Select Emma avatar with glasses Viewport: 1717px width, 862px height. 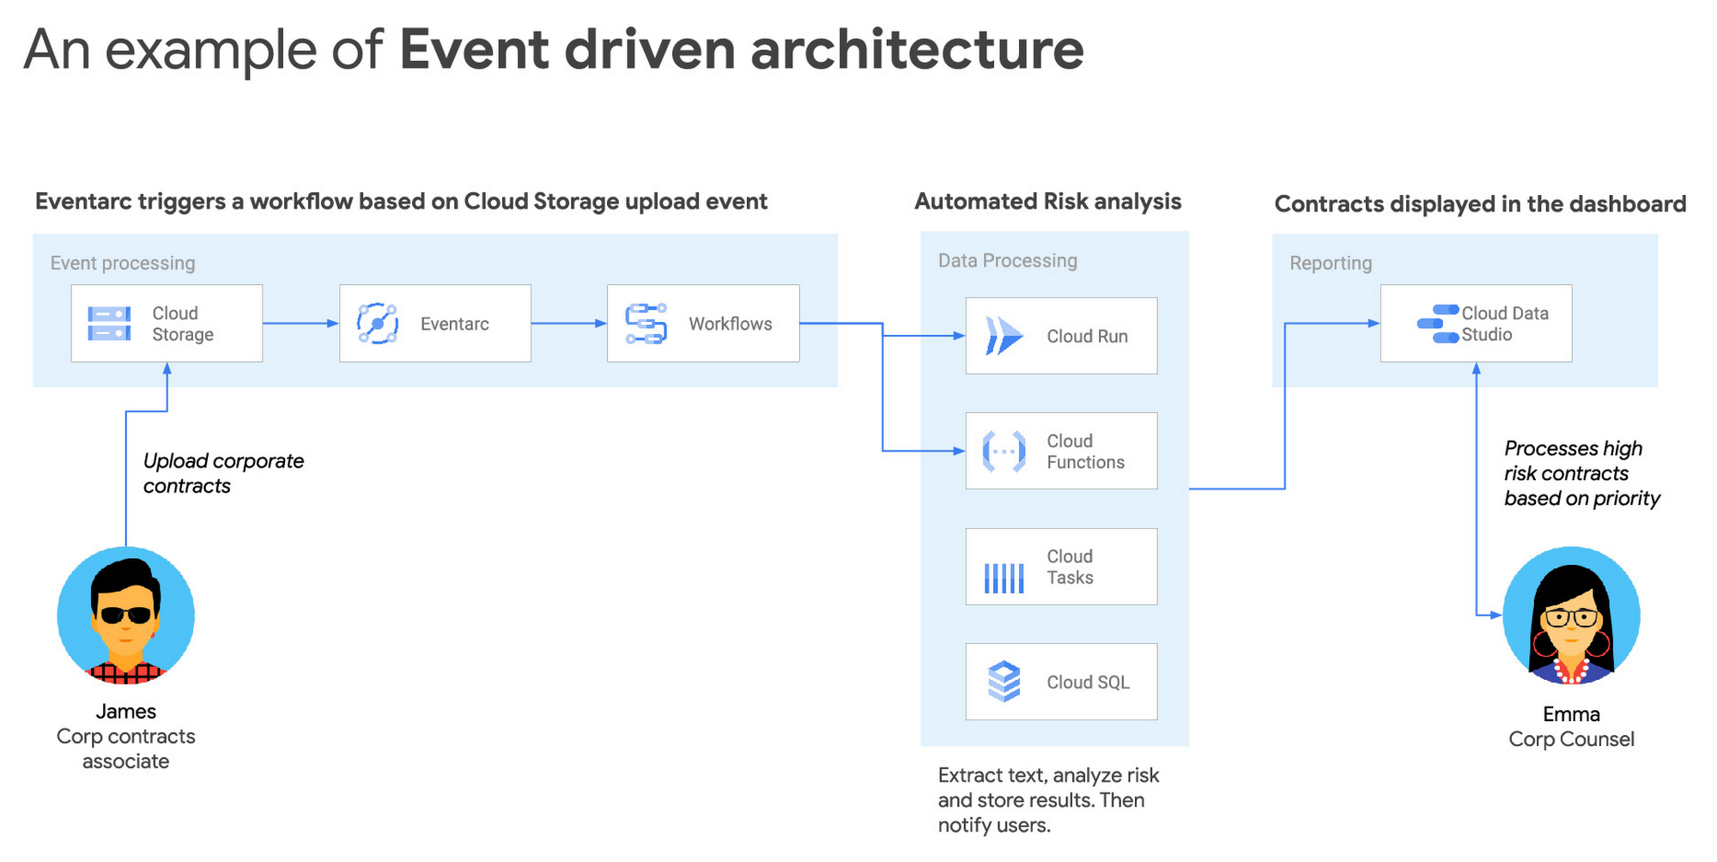click(1571, 615)
